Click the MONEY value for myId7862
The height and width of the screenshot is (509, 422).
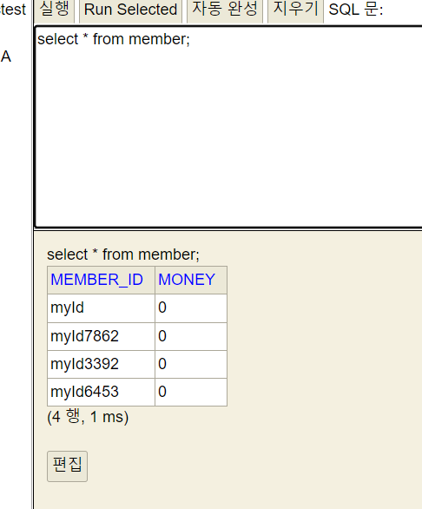tap(191, 336)
